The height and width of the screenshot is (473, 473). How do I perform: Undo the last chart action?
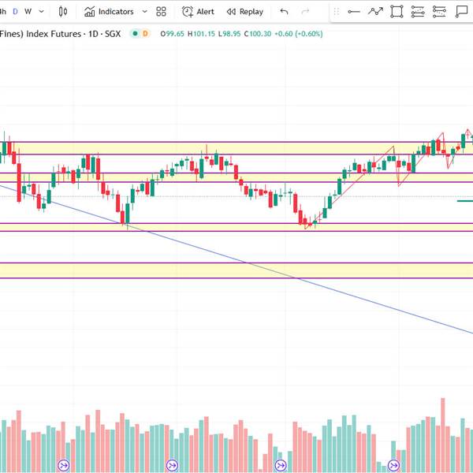click(284, 12)
